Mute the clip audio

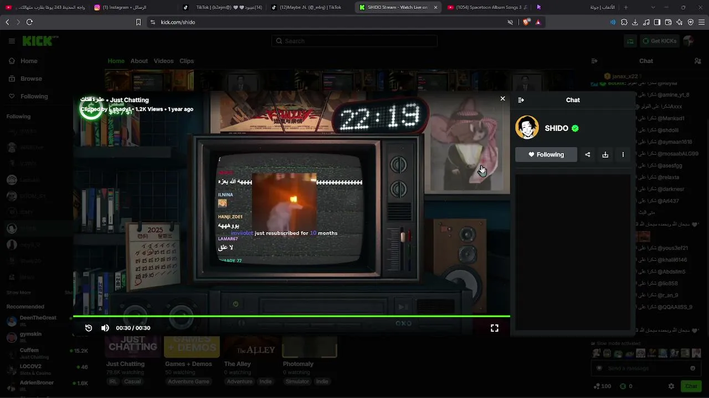point(105,328)
